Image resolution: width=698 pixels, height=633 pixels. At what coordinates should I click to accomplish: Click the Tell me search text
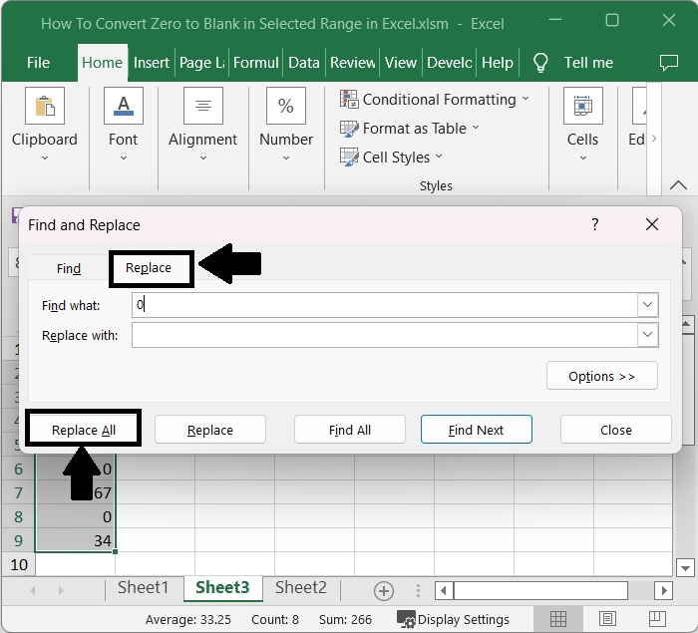(588, 63)
